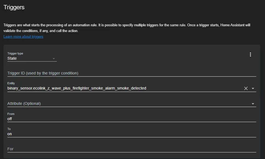Select the State value in Trigger type
The height and width of the screenshot is (159, 265).
[x=12, y=58]
